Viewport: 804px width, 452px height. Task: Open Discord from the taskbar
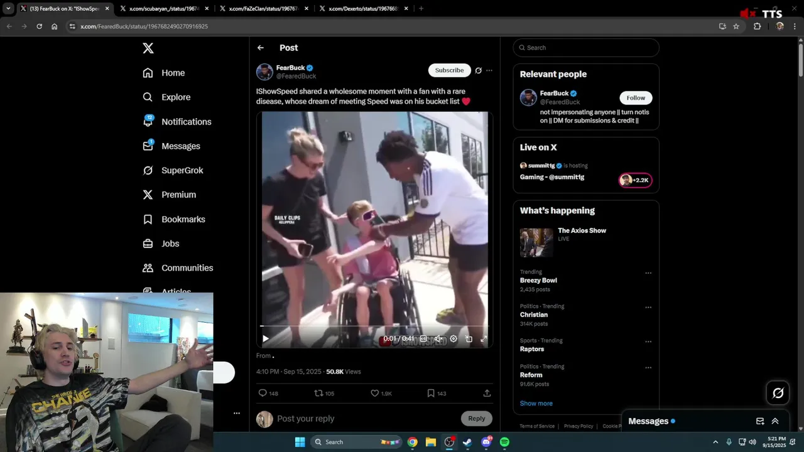point(486,442)
